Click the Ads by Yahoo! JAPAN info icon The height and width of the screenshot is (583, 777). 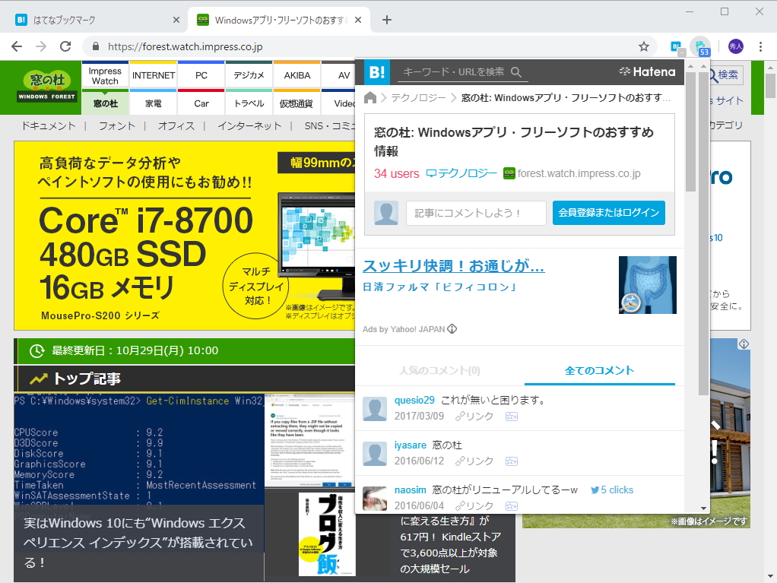tap(452, 328)
